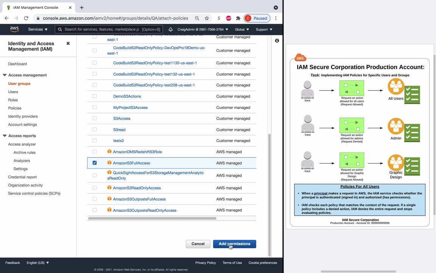
Task: Click the browser address bar URL
Action: [x=115, y=18]
